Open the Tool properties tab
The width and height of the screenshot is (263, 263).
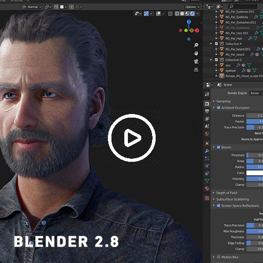[207, 94]
